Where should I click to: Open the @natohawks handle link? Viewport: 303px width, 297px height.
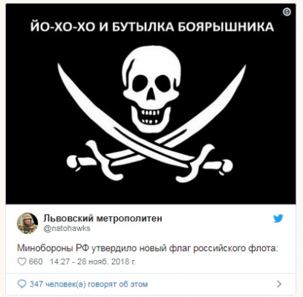67,228
